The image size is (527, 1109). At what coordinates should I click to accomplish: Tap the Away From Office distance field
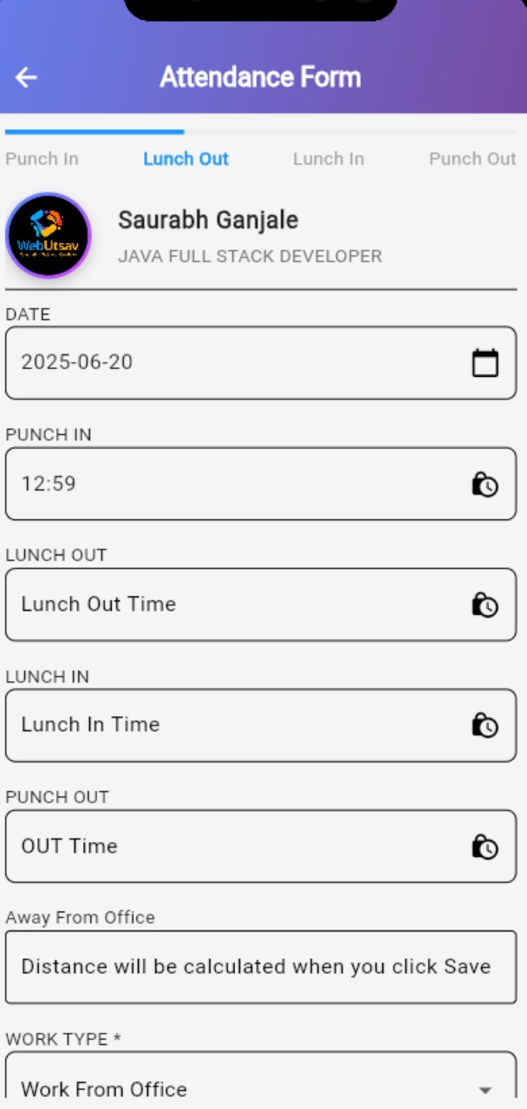tap(260, 967)
